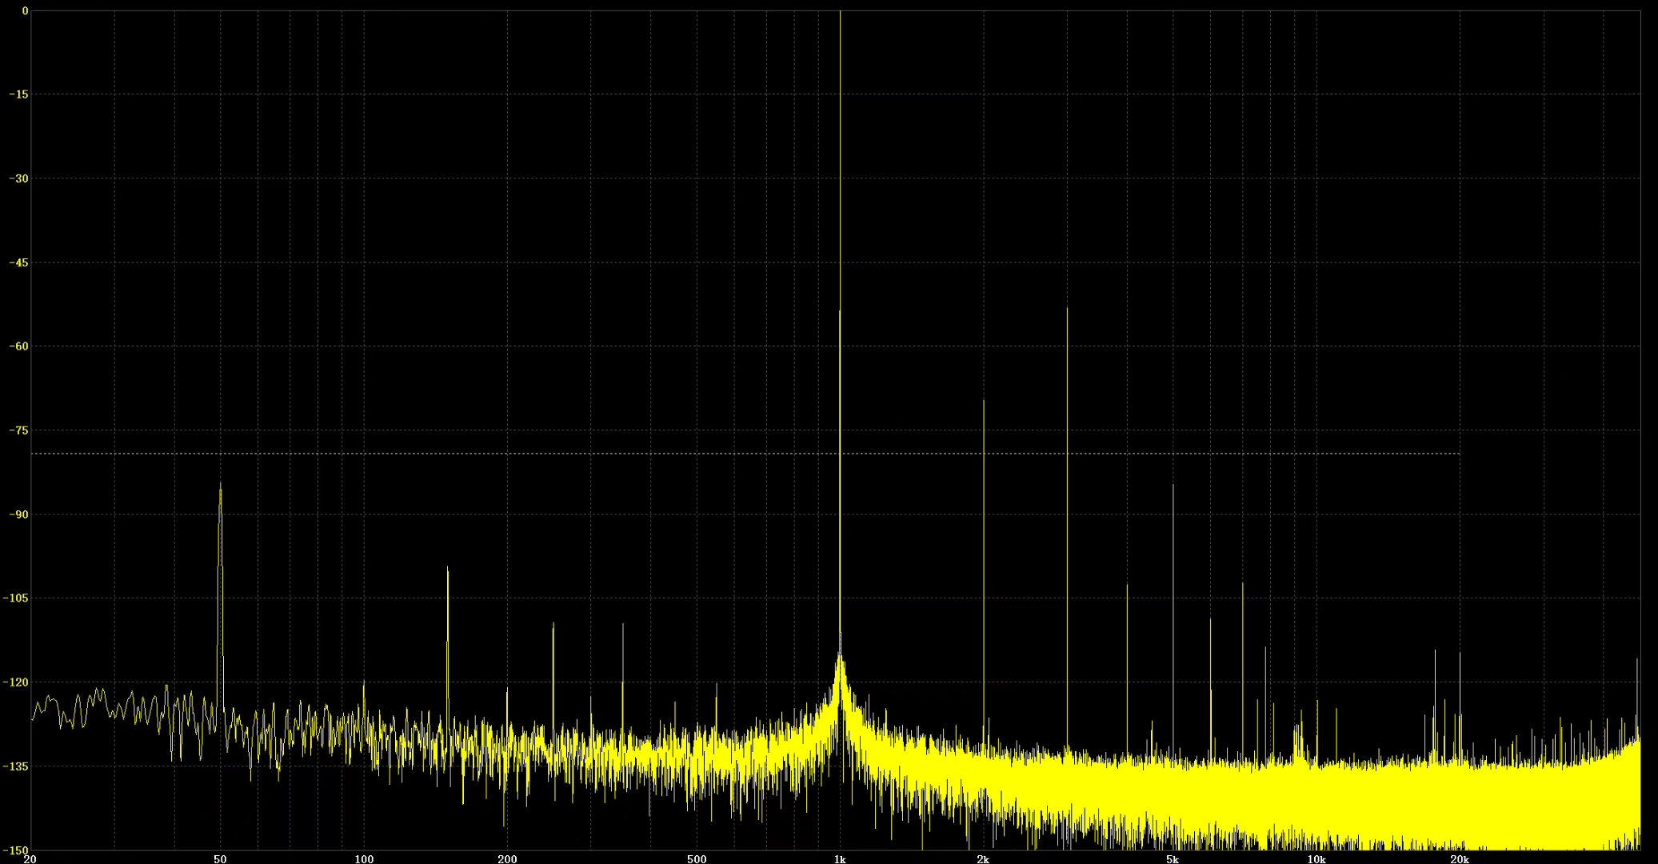Click the -60 dB axis label
This screenshot has width=1658, height=864.
18,346
